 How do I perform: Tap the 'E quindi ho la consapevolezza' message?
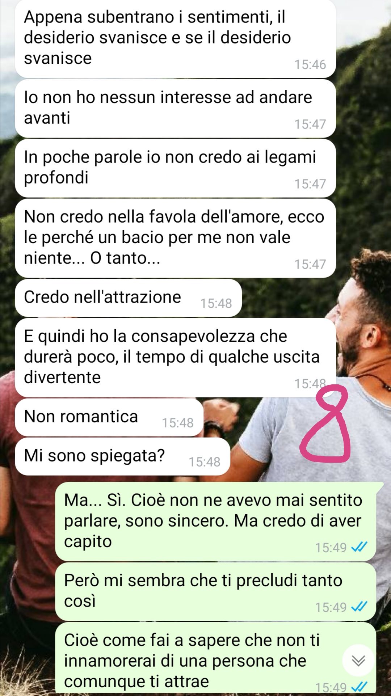click(x=175, y=358)
